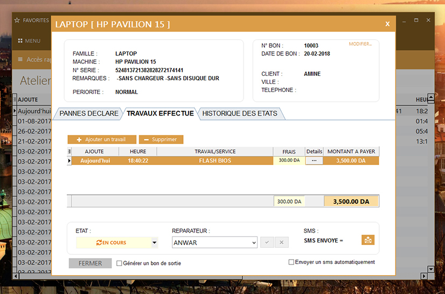Open Details ellipsis for FLASH BIOS row

(x=314, y=161)
